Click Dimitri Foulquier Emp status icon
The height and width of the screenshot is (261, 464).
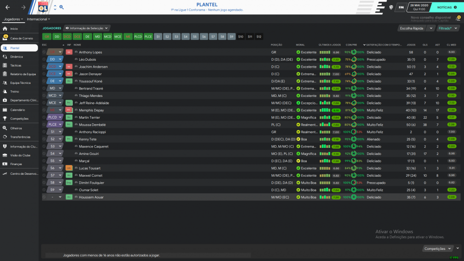click(69, 183)
